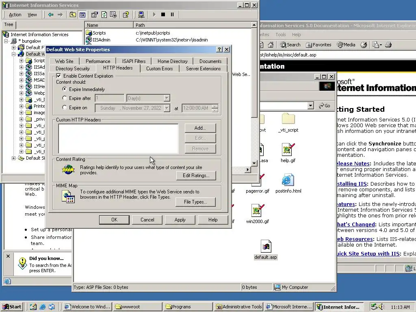
Task: Collapse the Default Web Site tree node
Action: [13, 54]
